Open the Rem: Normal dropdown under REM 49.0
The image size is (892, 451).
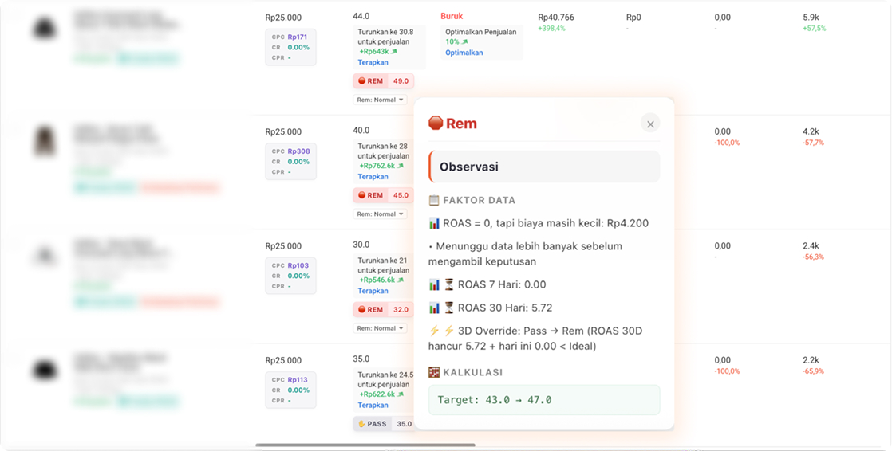[x=380, y=100]
